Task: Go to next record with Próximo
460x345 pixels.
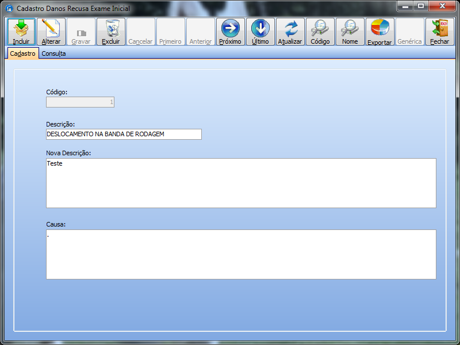Action: (231, 29)
